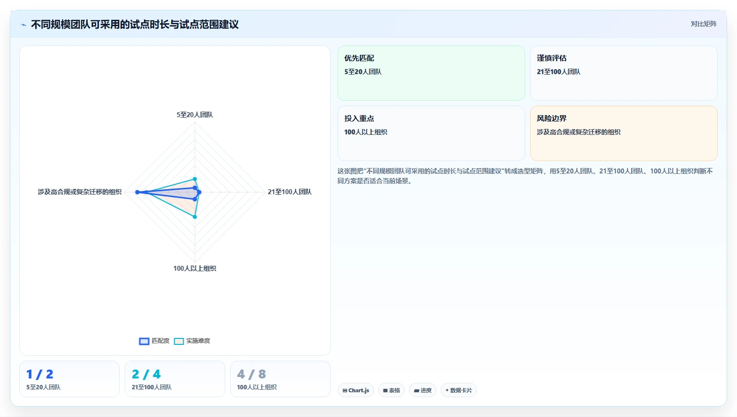The width and height of the screenshot is (737, 417).
Task: Click the 匹配度 legend text
Action: [160, 341]
